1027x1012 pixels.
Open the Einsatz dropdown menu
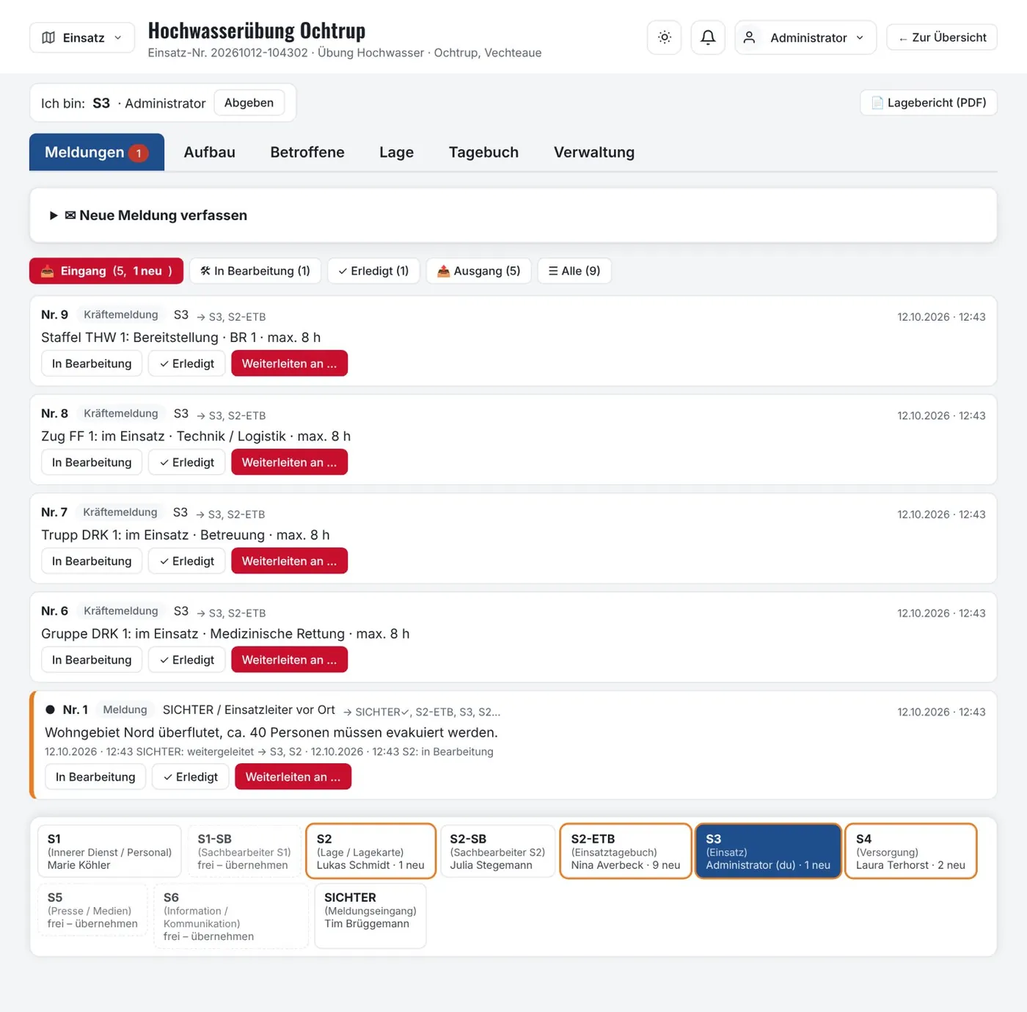[82, 37]
